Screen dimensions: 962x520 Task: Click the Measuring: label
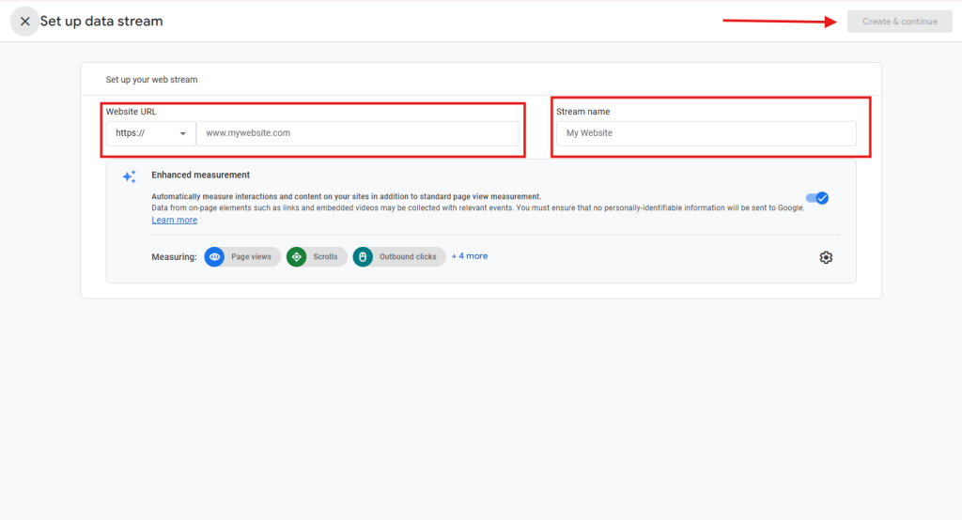[x=174, y=257]
